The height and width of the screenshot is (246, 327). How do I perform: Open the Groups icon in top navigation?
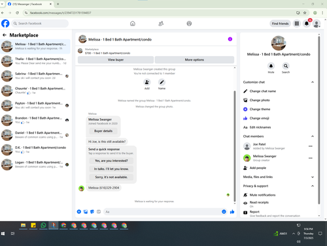[189, 23]
